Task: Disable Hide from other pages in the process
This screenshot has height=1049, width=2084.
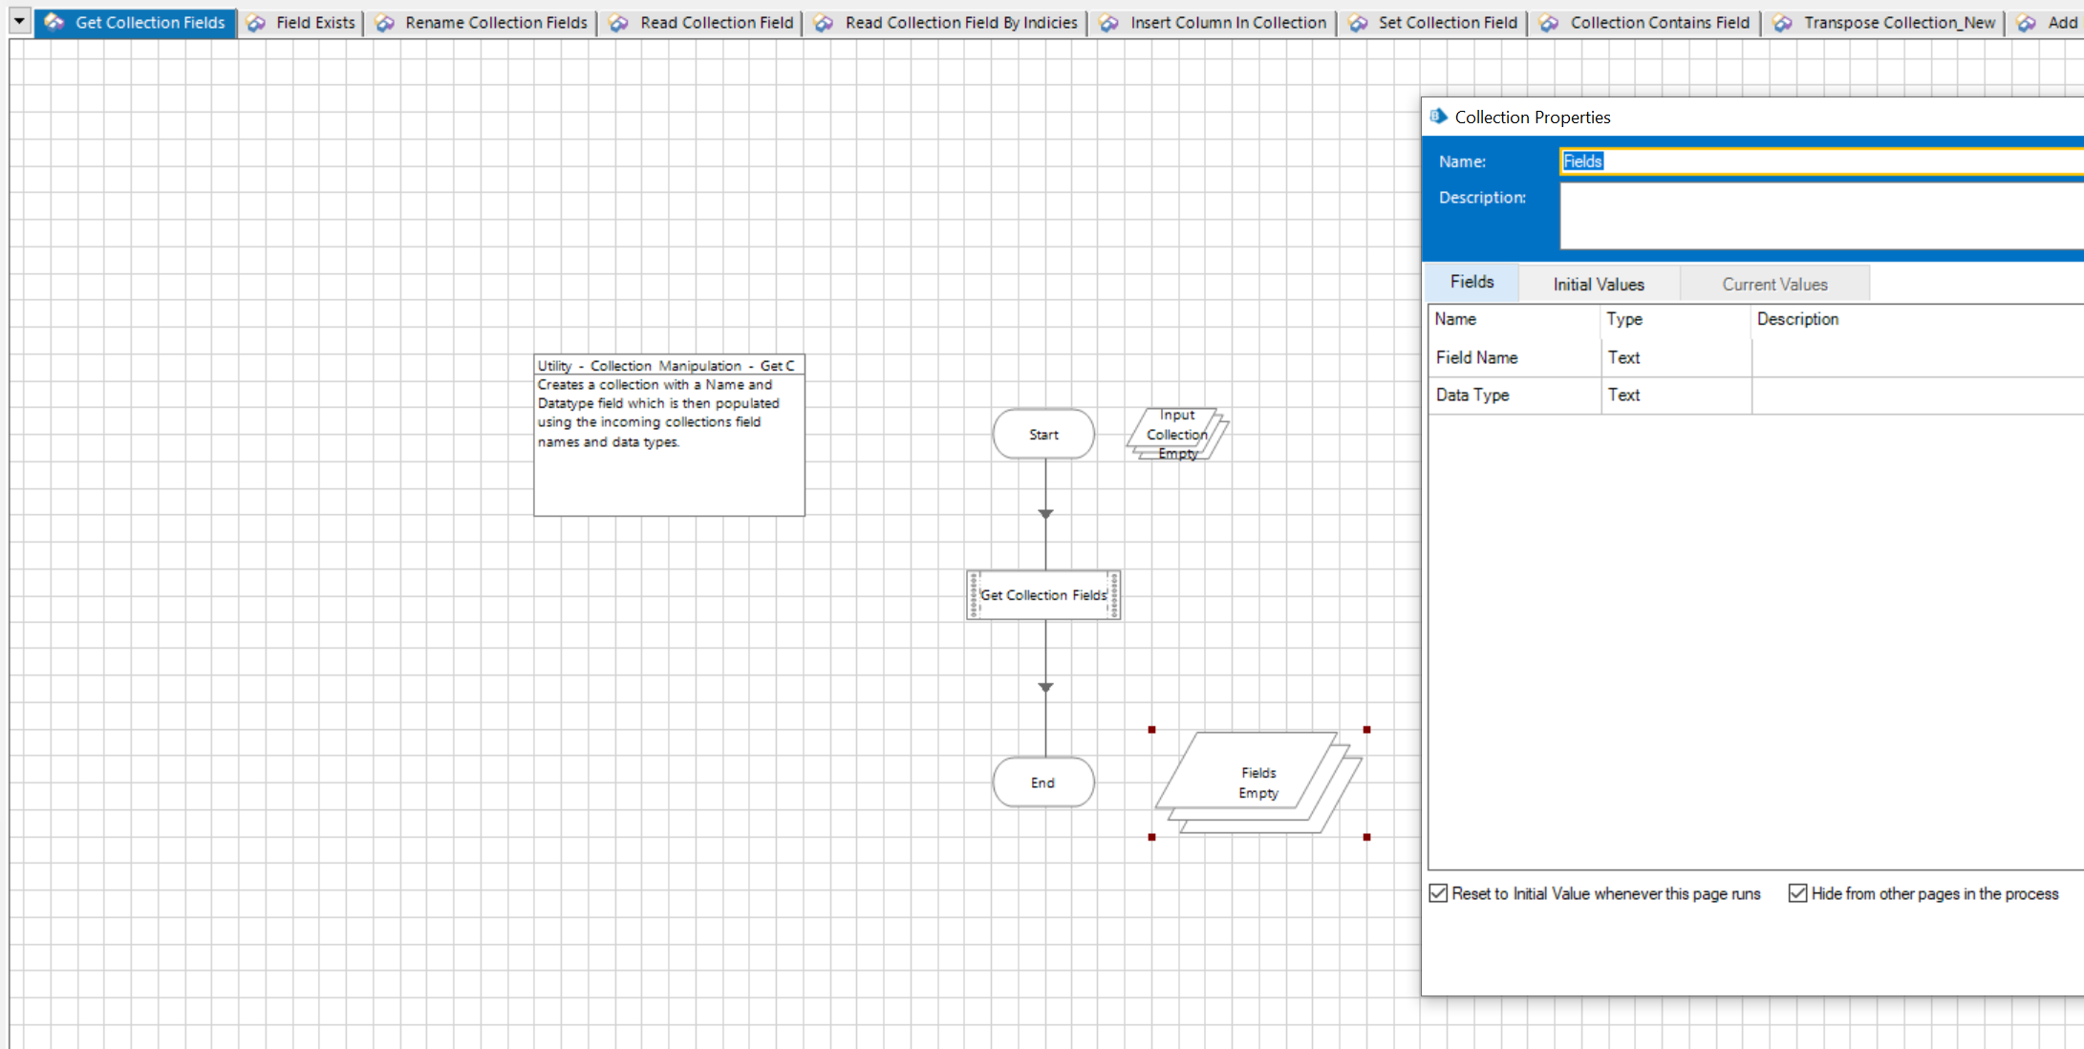Action: [1798, 892]
